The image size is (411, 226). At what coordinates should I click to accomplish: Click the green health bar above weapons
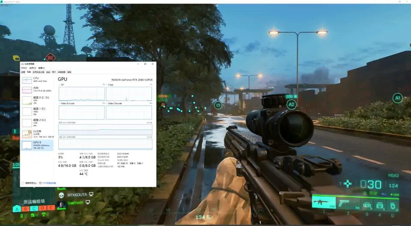[x=355, y=196]
